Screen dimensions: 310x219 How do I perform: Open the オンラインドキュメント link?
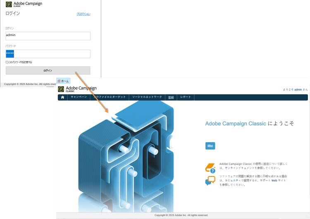click(240, 168)
